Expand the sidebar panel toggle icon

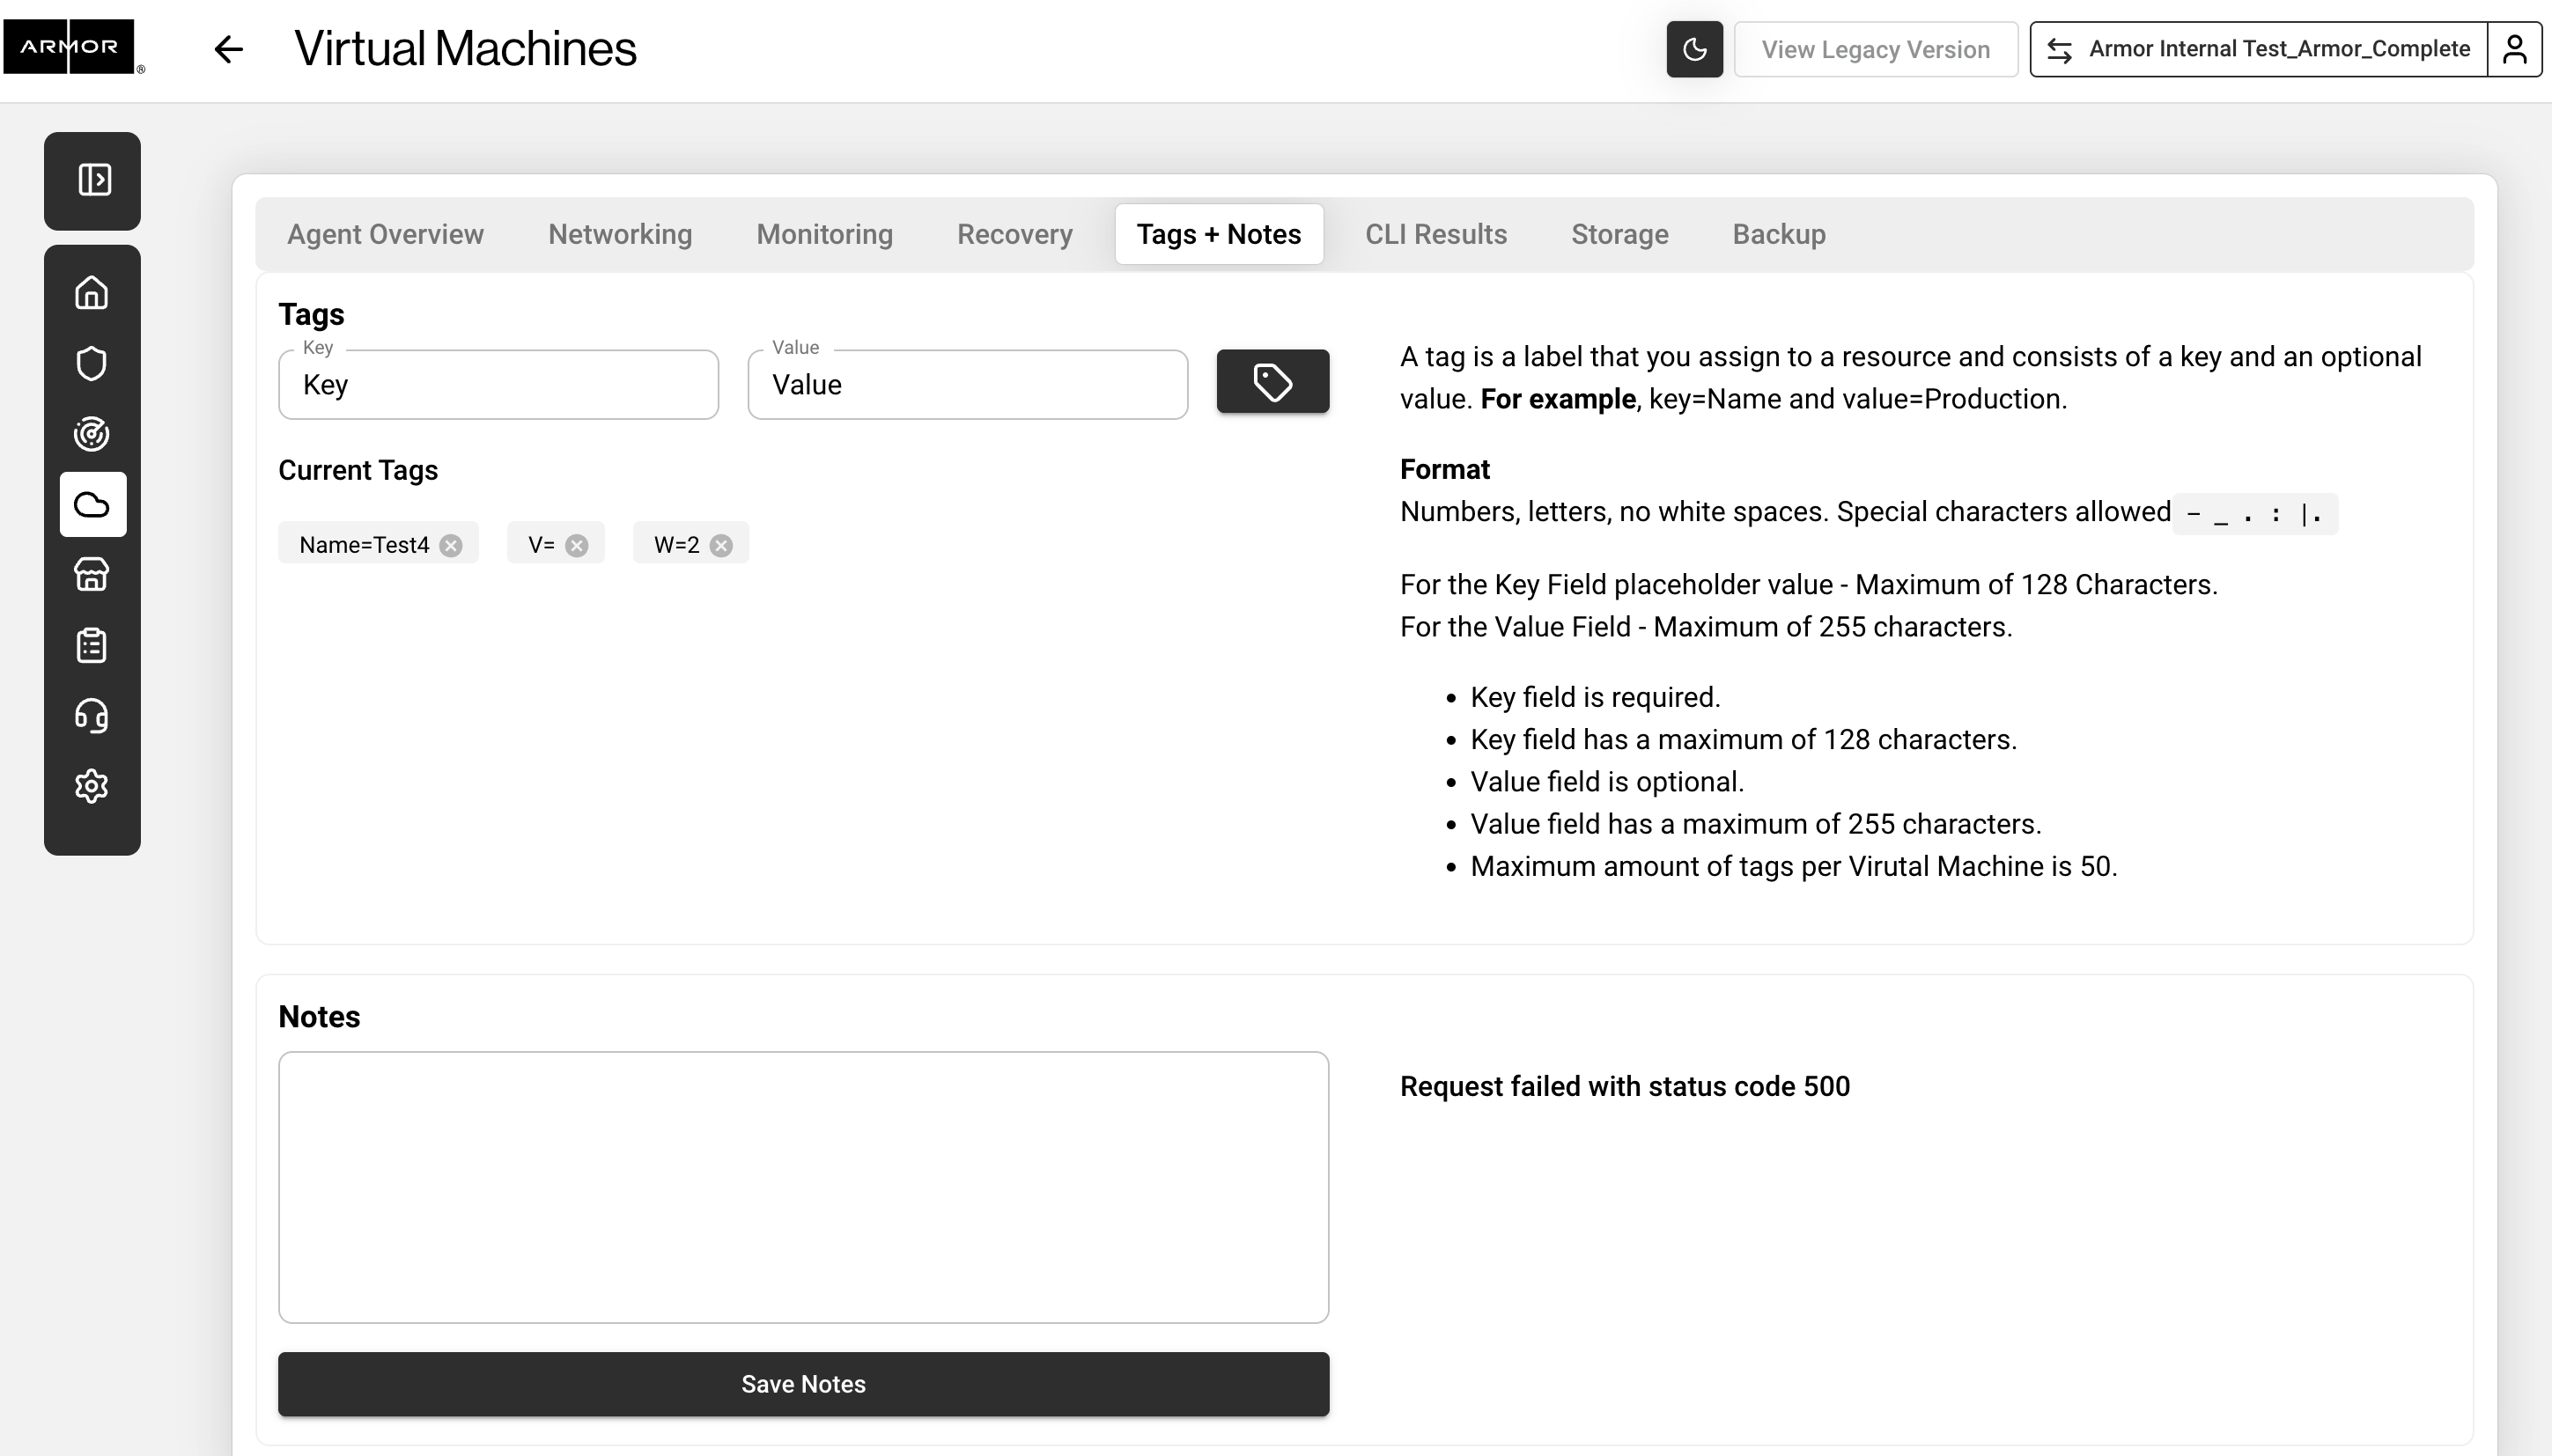click(94, 180)
